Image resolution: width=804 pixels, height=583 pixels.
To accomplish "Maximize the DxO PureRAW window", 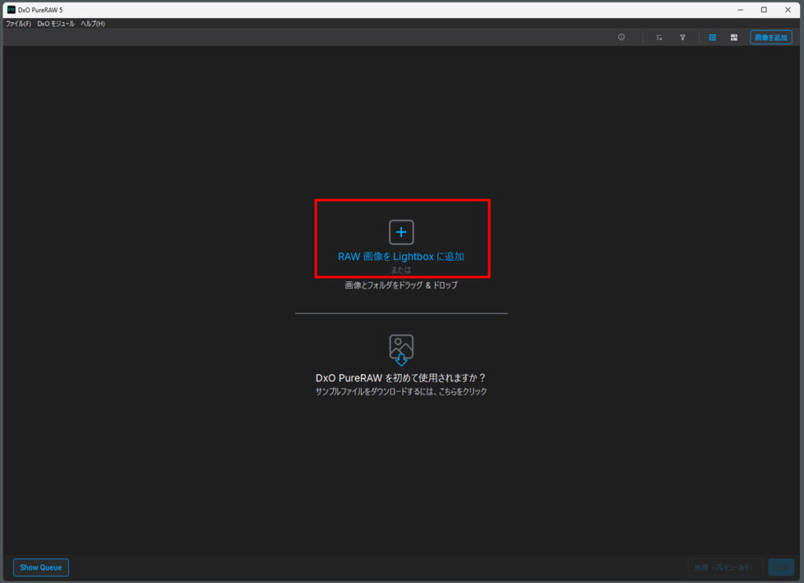I will (764, 9).
